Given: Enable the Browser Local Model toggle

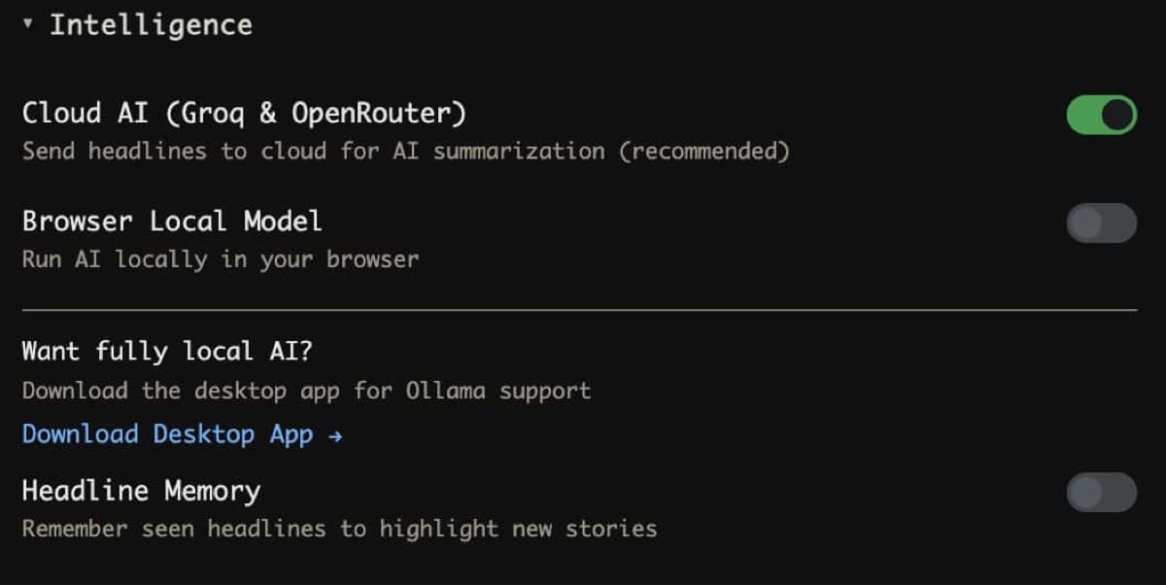Looking at the screenshot, I should (x=1101, y=223).
